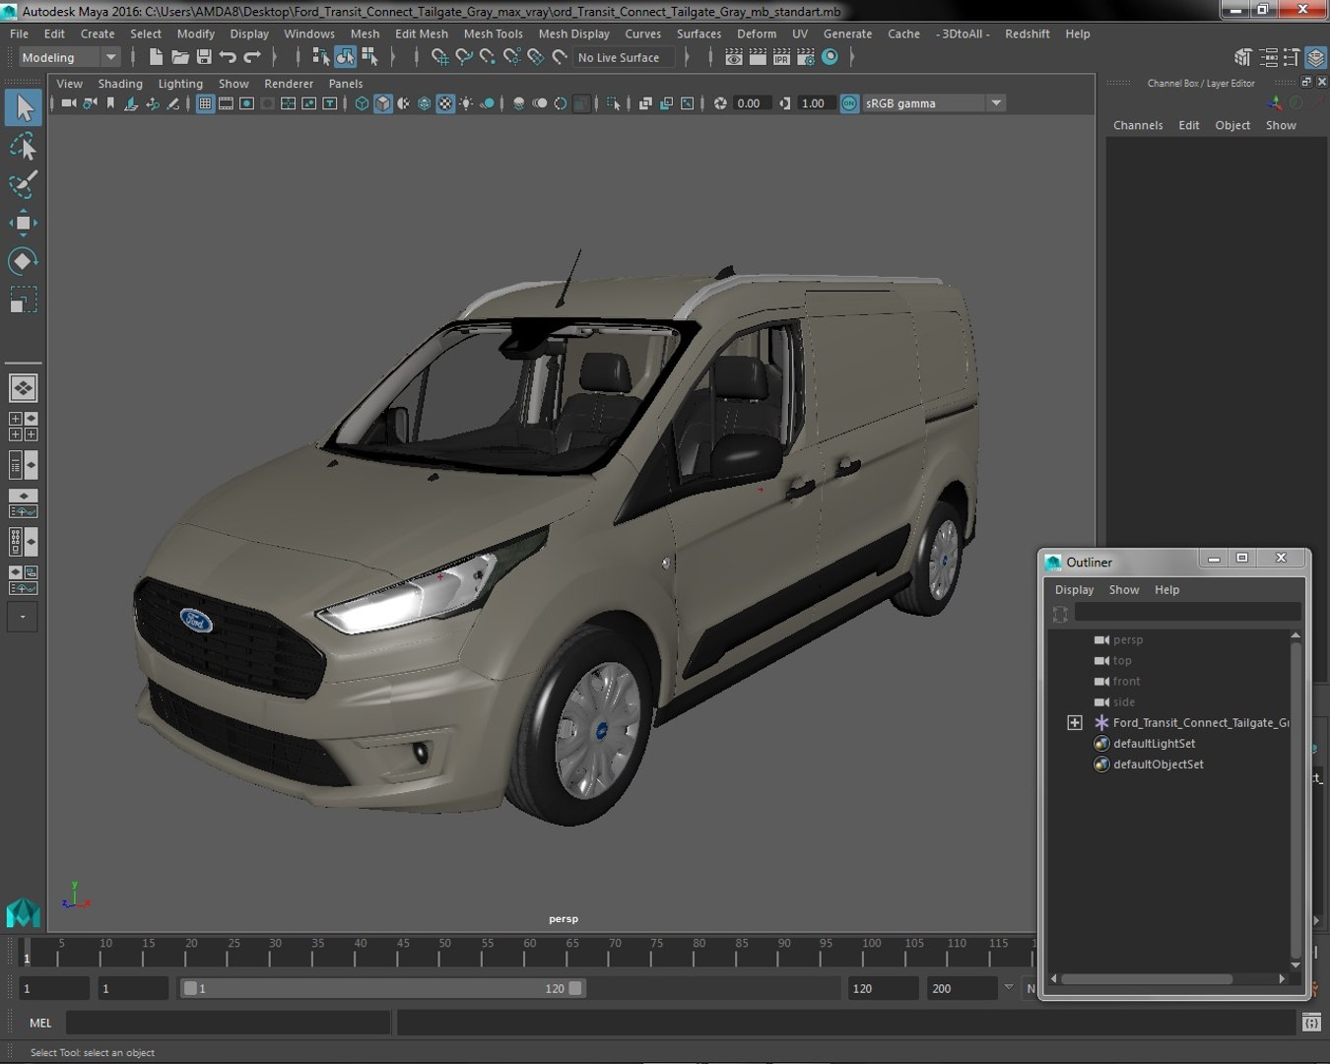Toggle snap to curves
This screenshot has height=1064, width=1330.
tap(464, 57)
